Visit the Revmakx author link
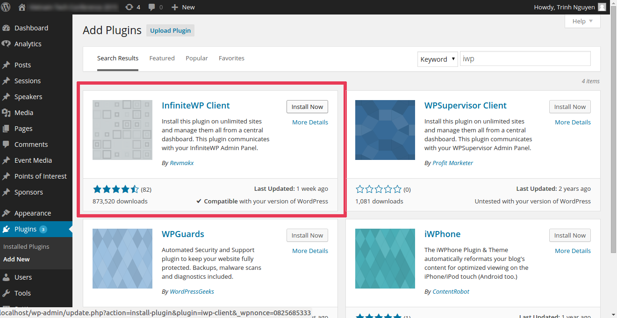This screenshot has width=617, height=318. (181, 163)
